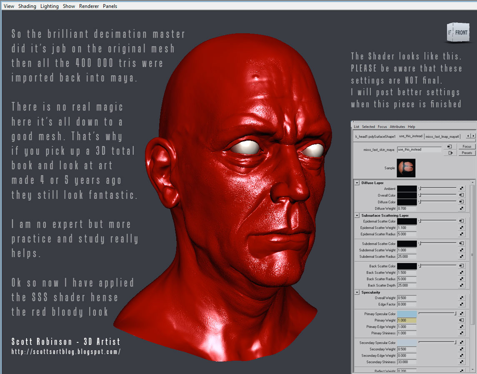Viewport: 477px width, 374px height.
Task: Open the Show menu
Action: pos(69,6)
